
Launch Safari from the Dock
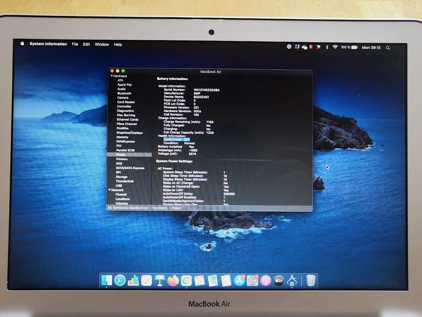click(120, 281)
